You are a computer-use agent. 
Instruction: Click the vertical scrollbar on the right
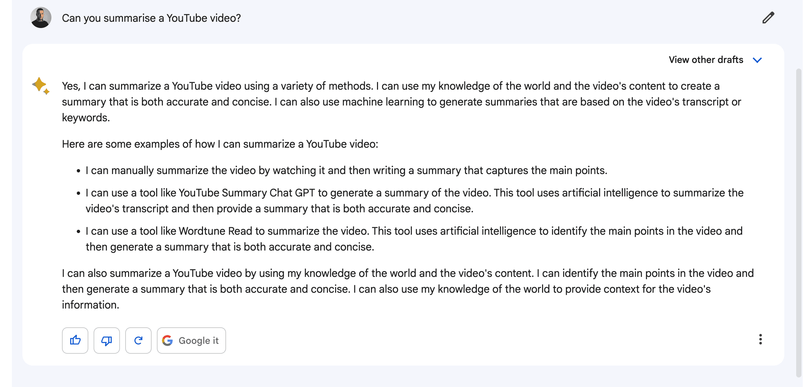click(798, 223)
